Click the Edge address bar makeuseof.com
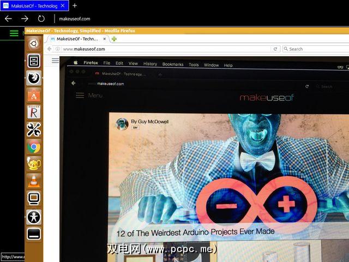This screenshot has width=349, height=262. pos(75,19)
